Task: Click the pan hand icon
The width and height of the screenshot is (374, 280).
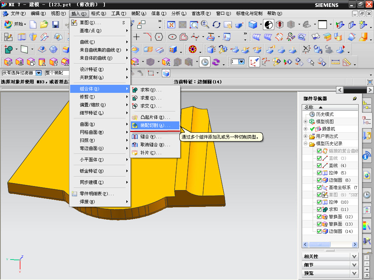Action: [228, 24]
